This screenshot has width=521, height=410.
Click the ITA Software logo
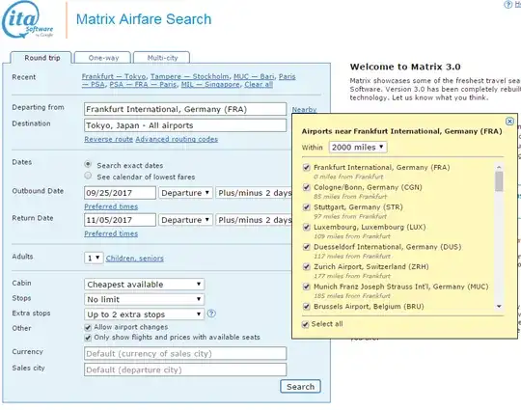[28, 20]
